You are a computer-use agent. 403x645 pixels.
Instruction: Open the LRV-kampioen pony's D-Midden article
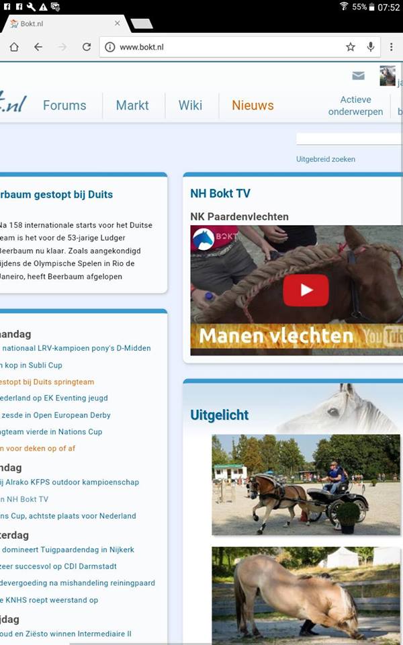click(x=75, y=349)
